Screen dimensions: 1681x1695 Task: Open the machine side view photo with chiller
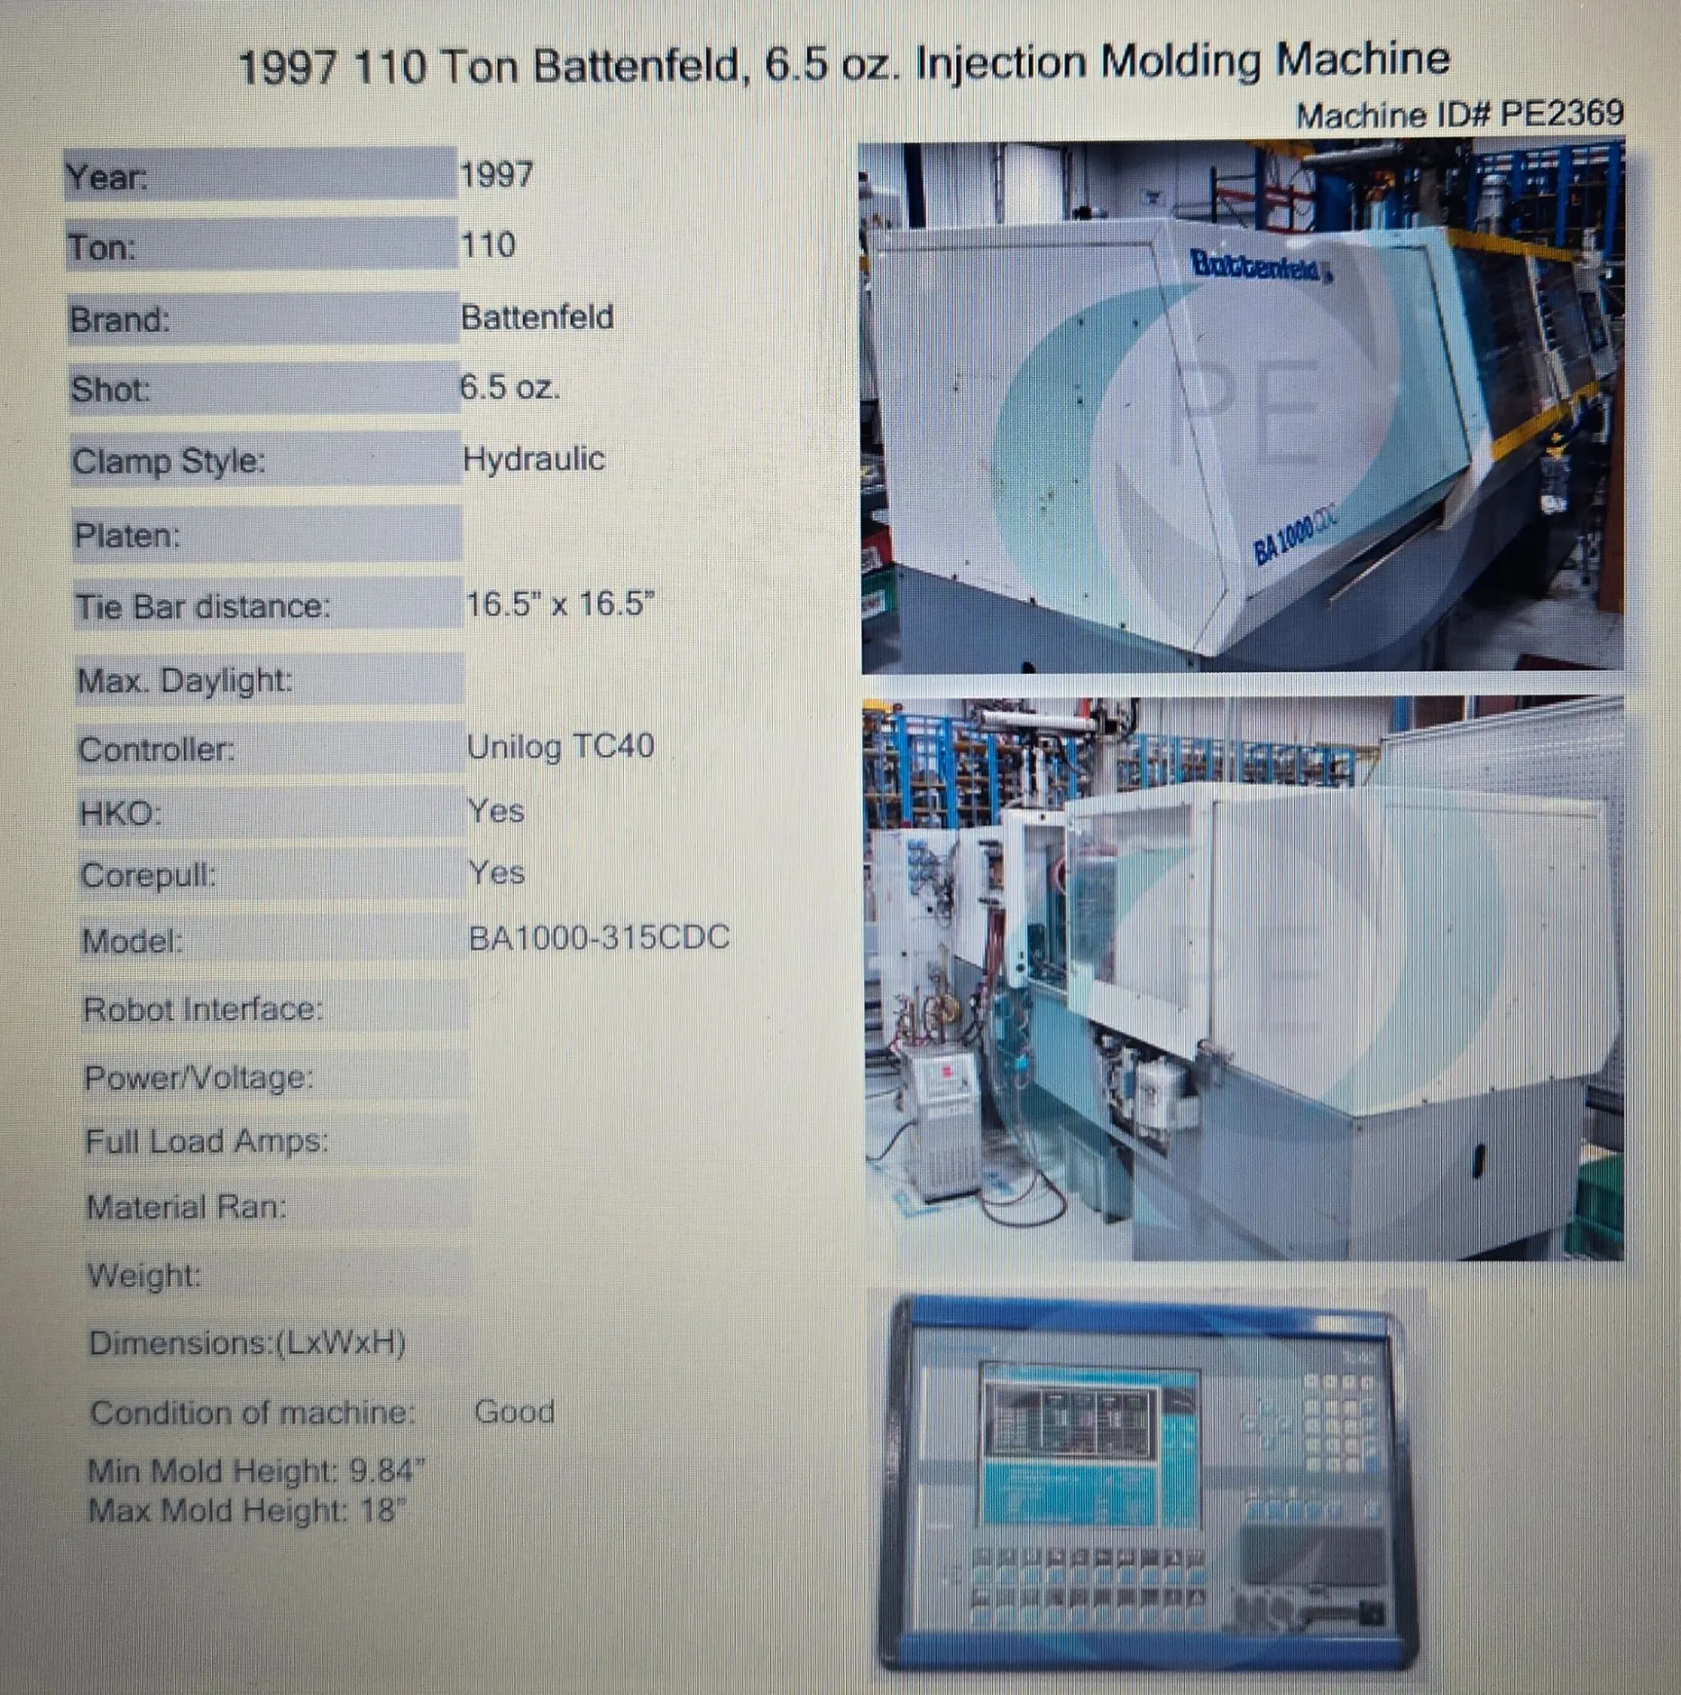click(1244, 978)
